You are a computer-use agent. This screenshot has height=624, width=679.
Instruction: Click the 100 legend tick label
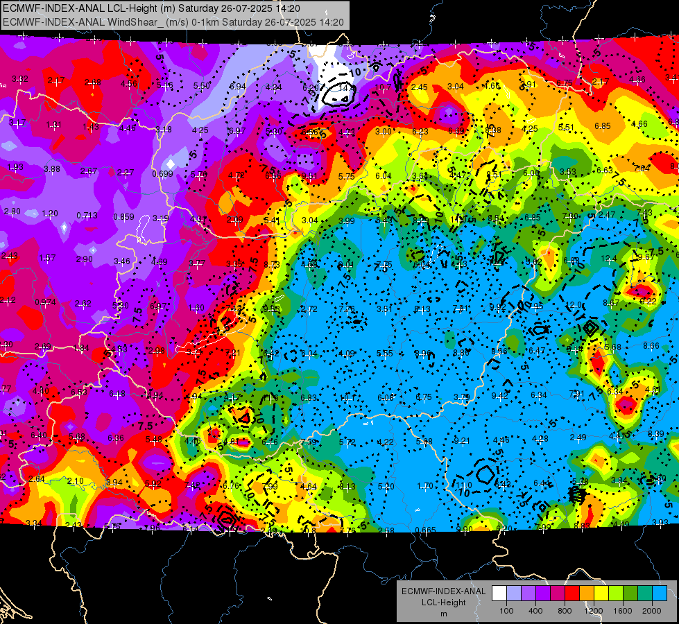point(506,611)
